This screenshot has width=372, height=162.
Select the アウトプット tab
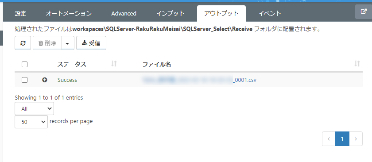[x=221, y=14]
